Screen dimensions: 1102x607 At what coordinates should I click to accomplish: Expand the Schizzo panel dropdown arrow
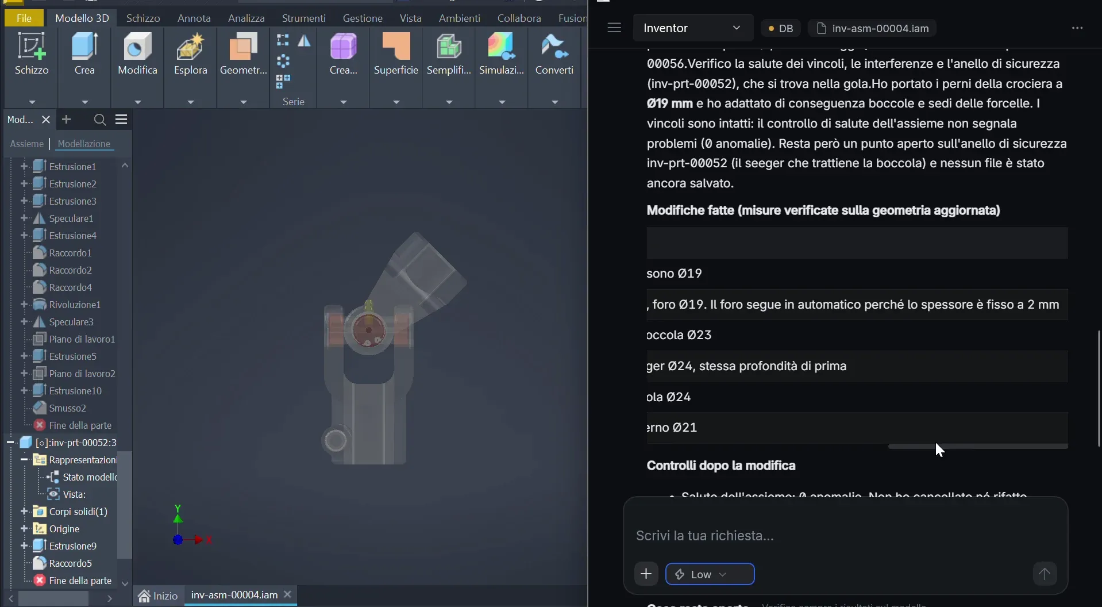[32, 102]
